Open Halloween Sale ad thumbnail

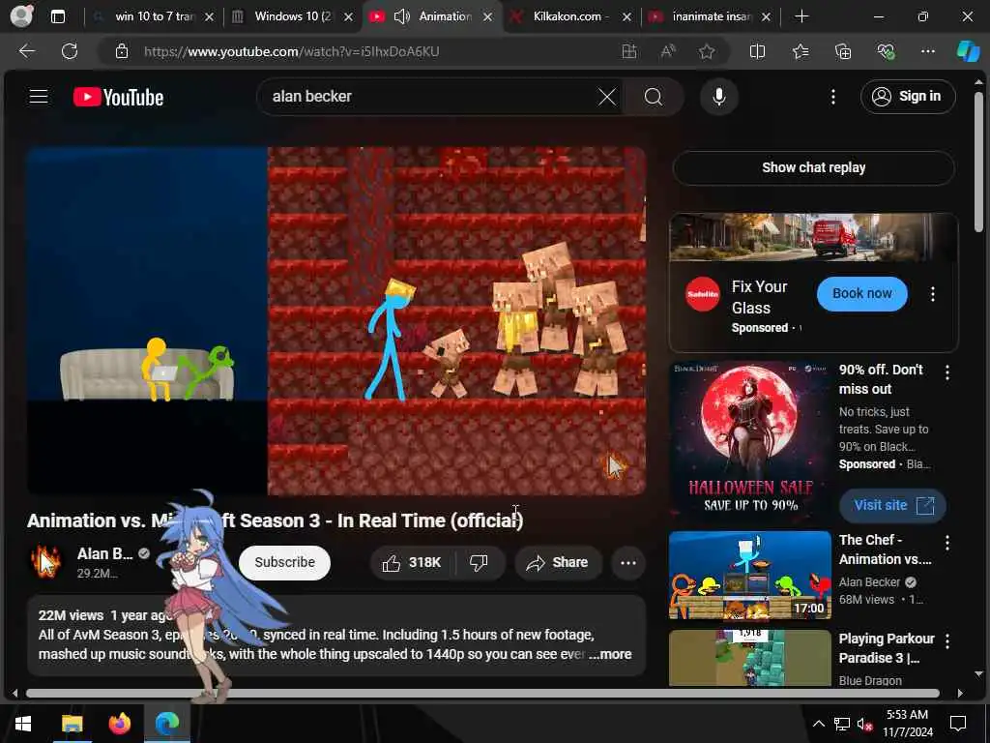click(x=750, y=442)
